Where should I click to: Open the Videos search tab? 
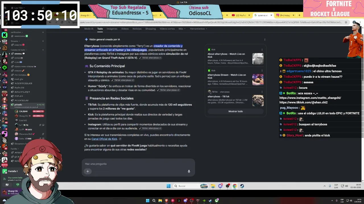point(125,29)
